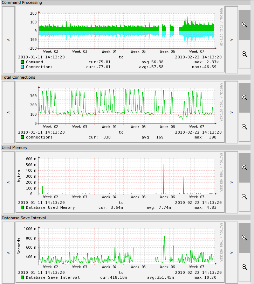Click the 'Command' legend label

coord(34,62)
